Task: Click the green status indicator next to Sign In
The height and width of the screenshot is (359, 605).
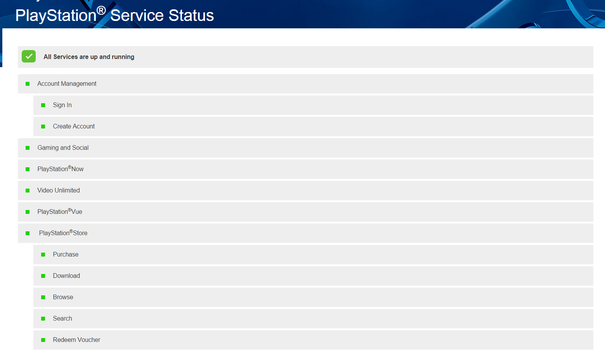Action: tap(43, 105)
